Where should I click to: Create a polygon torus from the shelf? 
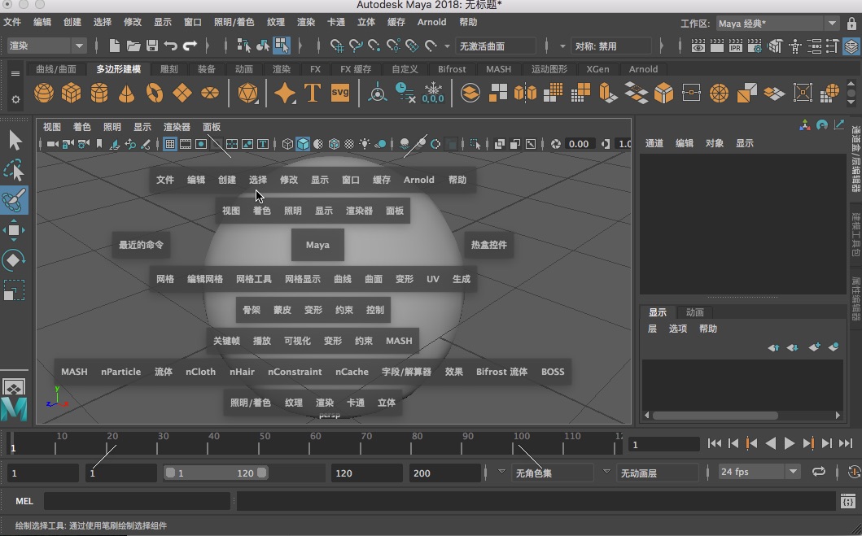pos(154,93)
